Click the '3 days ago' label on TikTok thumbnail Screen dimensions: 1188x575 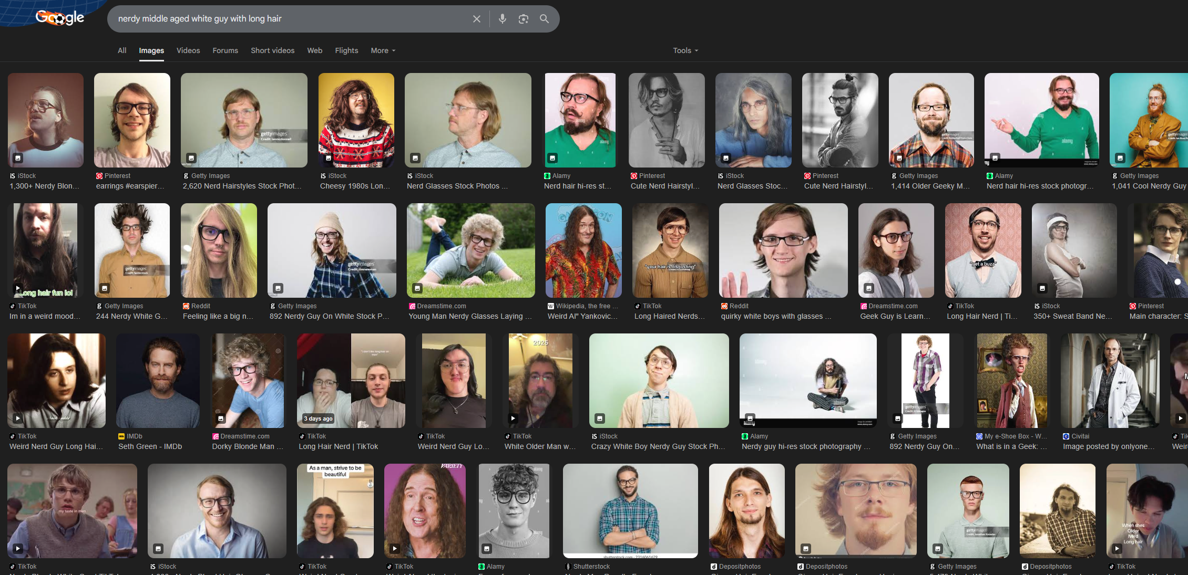318,419
